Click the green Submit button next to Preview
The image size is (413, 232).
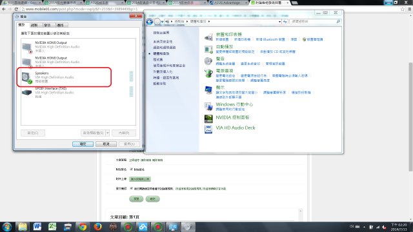click(152, 199)
